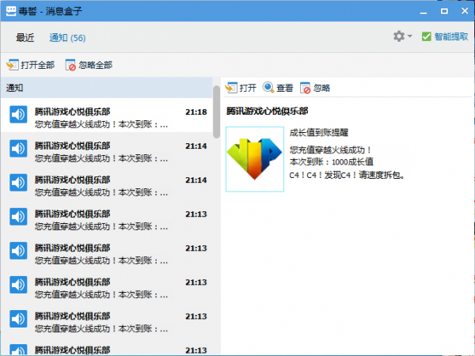Click the 腾讯游戏心悦俱乐部 heading in detail pane

click(268, 111)
